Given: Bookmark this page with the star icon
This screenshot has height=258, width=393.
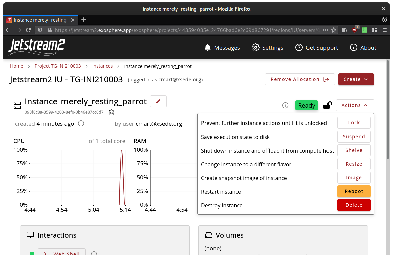Looking at the screenshot, I should (x=333, y=30).
